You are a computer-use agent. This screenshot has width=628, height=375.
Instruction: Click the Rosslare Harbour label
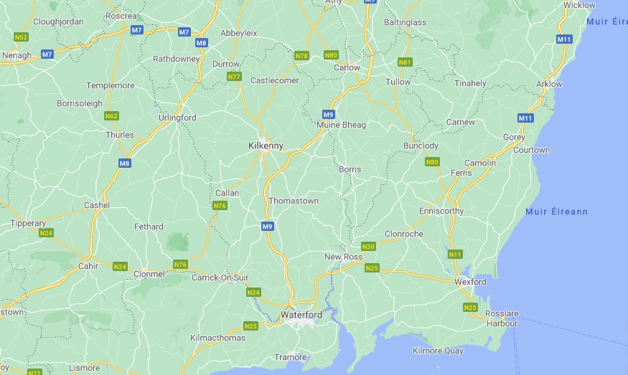(502, 318)
